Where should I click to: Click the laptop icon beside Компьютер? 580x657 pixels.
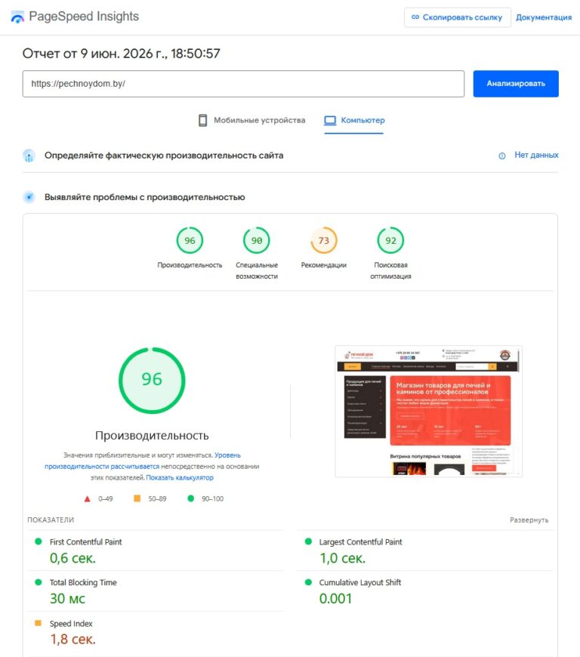point(330,121)
